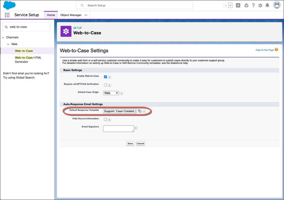Click the Help for this Page link
This screenshot has width=284, height=200.
pyautogui.click(x=265, y=50)
